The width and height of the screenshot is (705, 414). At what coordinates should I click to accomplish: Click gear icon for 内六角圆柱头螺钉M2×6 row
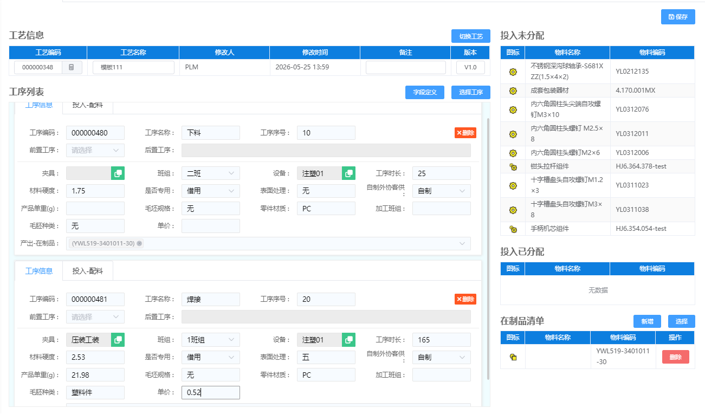click(x=513, y=153)
